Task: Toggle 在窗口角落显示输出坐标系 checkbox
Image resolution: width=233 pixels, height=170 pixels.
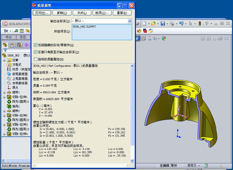Action: 36,52
